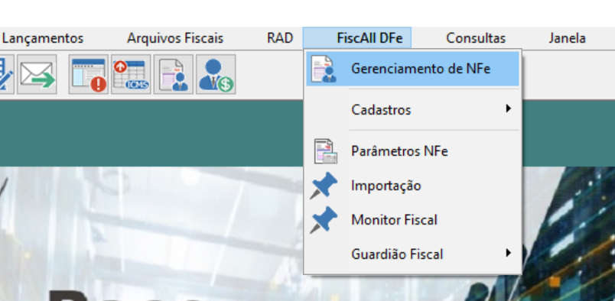Click the ICMS table toolbar icon
615x301 pixels.
(x=131, y=74)
